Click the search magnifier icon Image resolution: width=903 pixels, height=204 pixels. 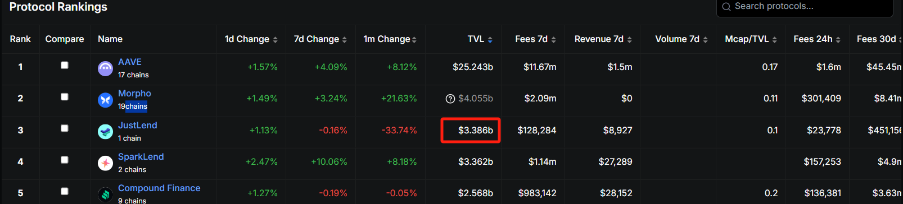(x=726, y=7)
